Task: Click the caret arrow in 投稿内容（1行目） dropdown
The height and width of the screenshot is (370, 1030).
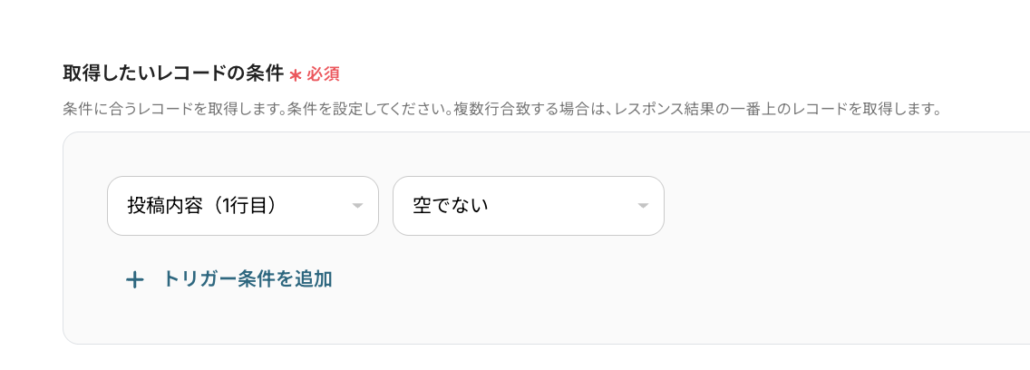Action: coord(357,206)
